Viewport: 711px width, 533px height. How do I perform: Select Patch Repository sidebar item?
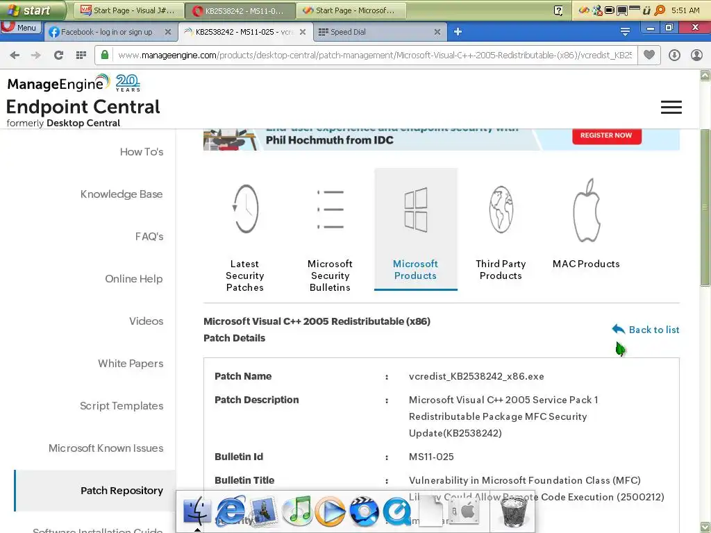95,491
